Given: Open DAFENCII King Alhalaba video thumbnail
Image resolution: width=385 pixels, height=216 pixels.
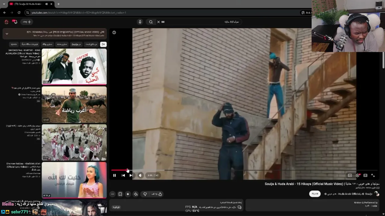Looking at the screenshot, I should click(x=74, y=67).
